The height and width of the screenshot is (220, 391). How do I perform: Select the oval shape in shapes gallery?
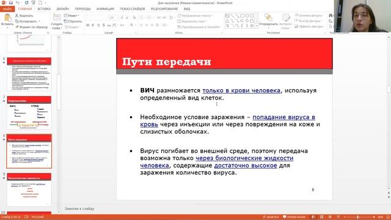coord(247,16)
